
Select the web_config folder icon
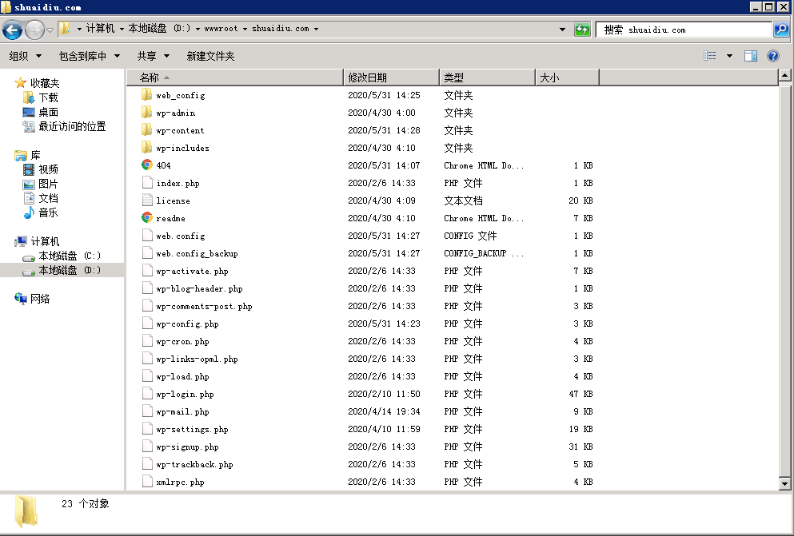(x=147, y=94)
